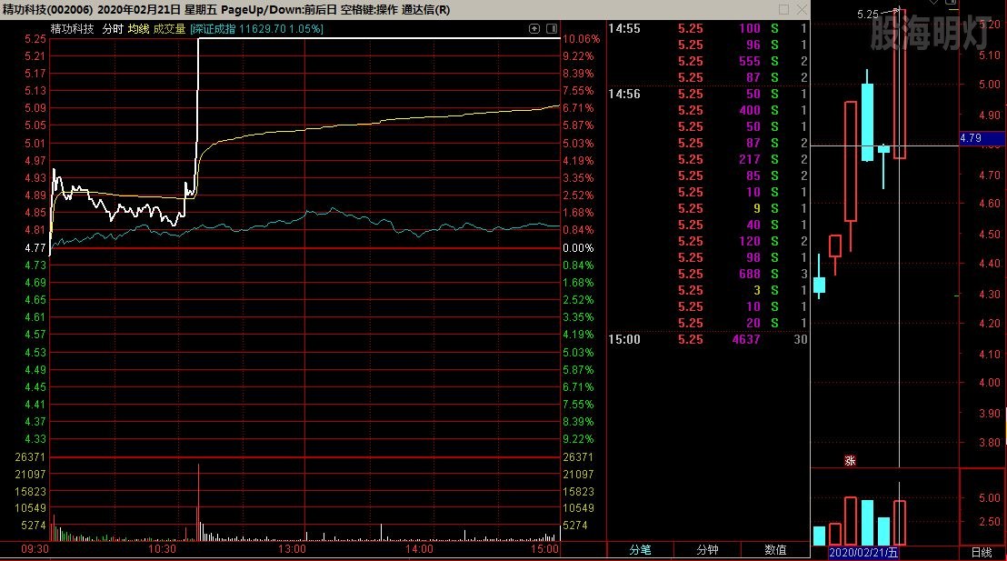Click the blue 4.79 price tag
Viewport: 1007px width, 561px height.
[982, 138]
